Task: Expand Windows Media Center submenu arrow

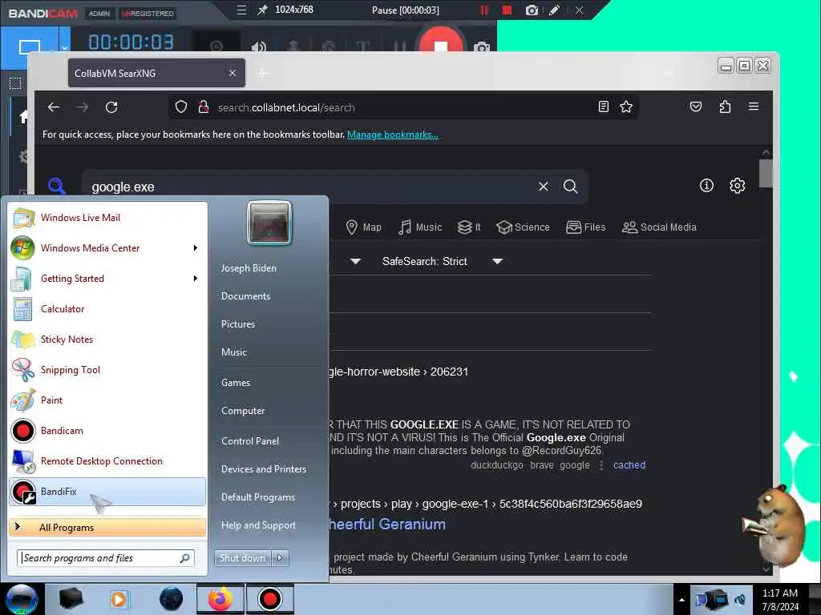Action: pyautogui.click(x=196, y=248)
